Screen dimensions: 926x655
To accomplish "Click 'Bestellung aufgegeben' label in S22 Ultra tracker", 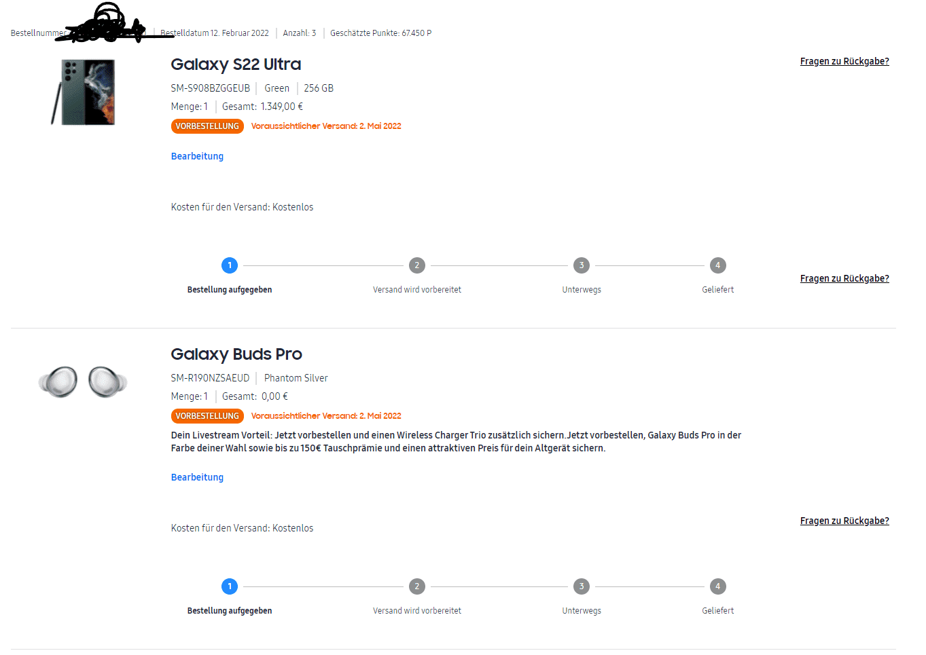I will point(230,290).
